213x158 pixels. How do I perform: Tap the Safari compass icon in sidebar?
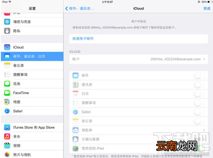point(7,111)
